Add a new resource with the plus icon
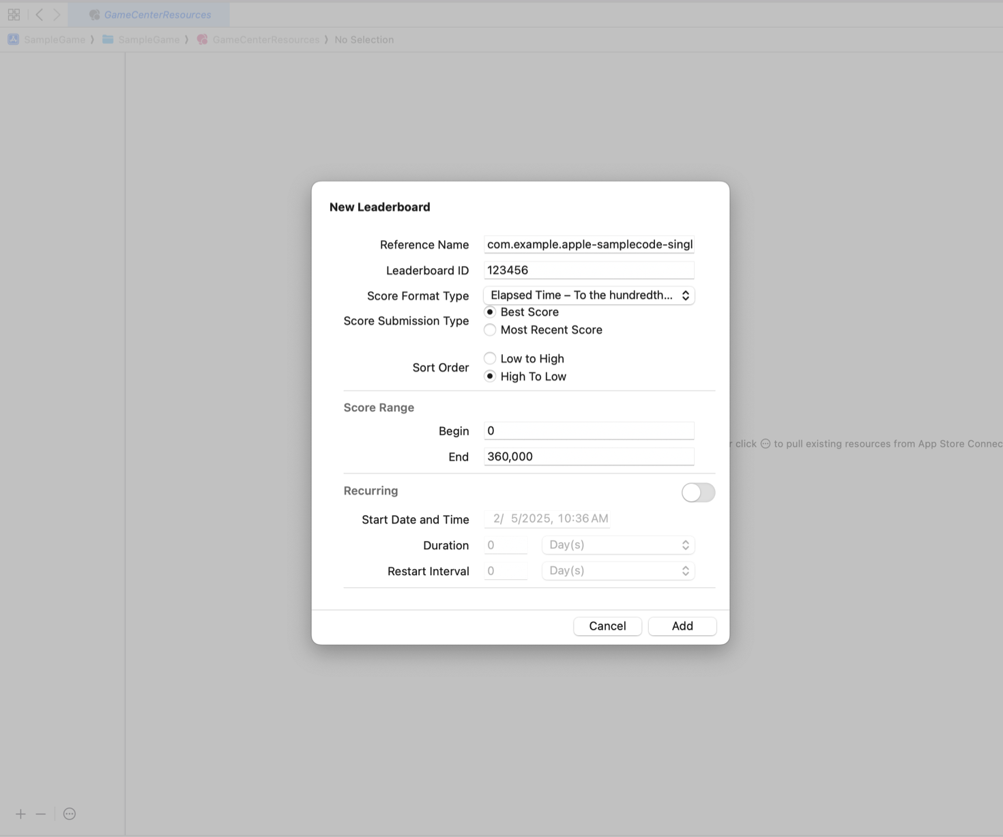Screen dimensions: 1003x837 (20, 813)
